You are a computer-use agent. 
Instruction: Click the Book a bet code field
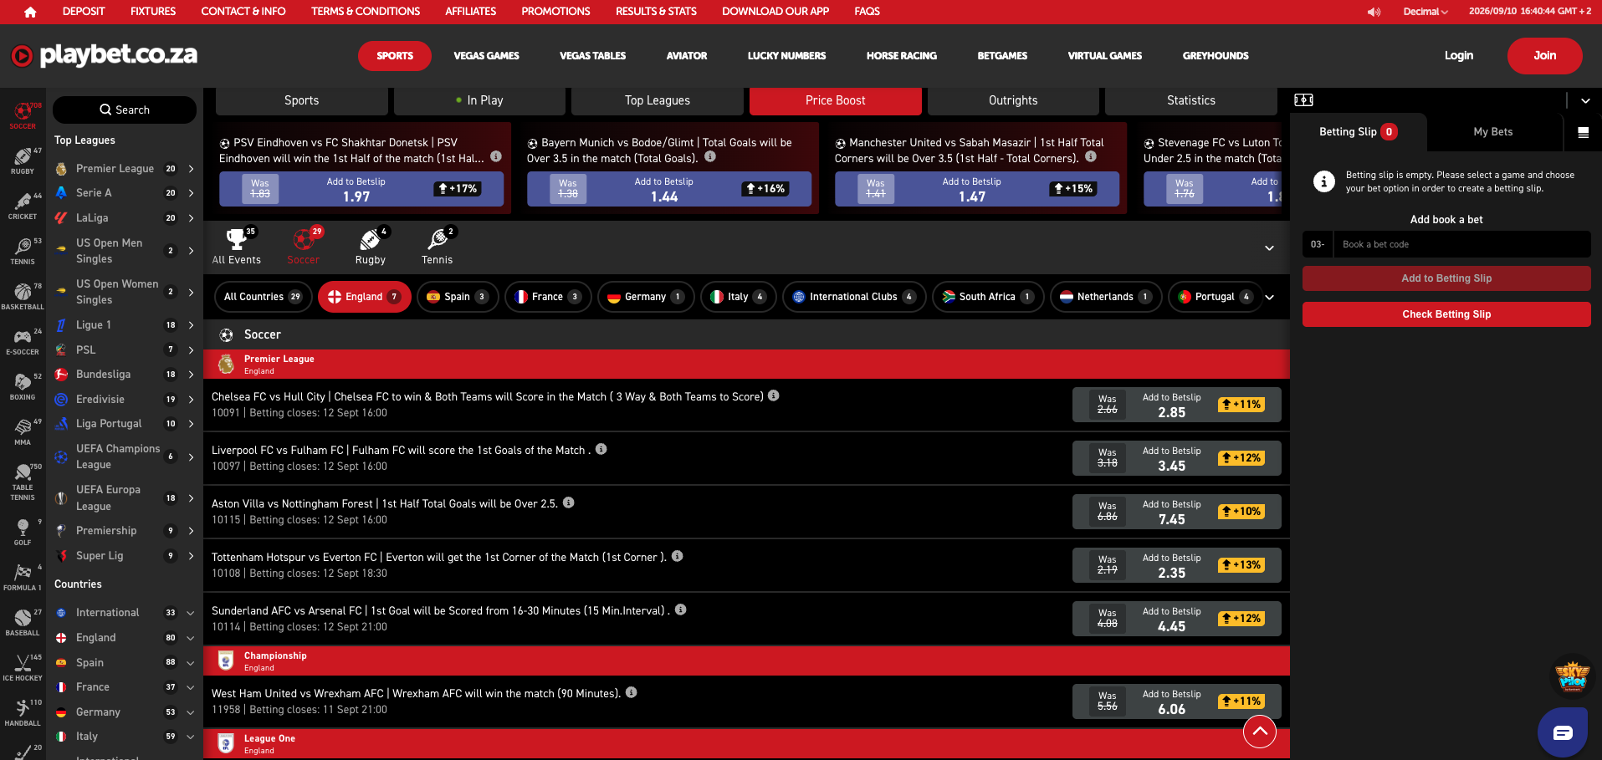coord(1462,244)
